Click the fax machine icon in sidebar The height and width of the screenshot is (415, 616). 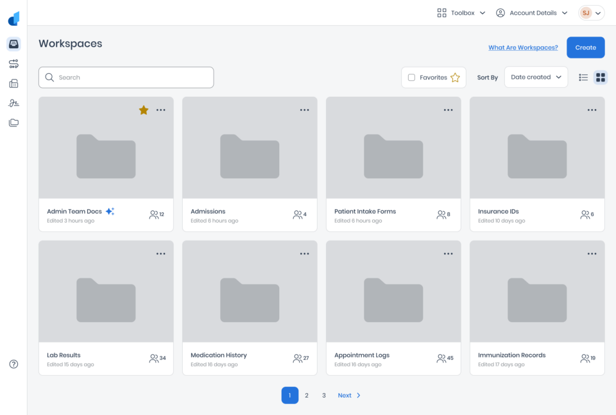13,83
